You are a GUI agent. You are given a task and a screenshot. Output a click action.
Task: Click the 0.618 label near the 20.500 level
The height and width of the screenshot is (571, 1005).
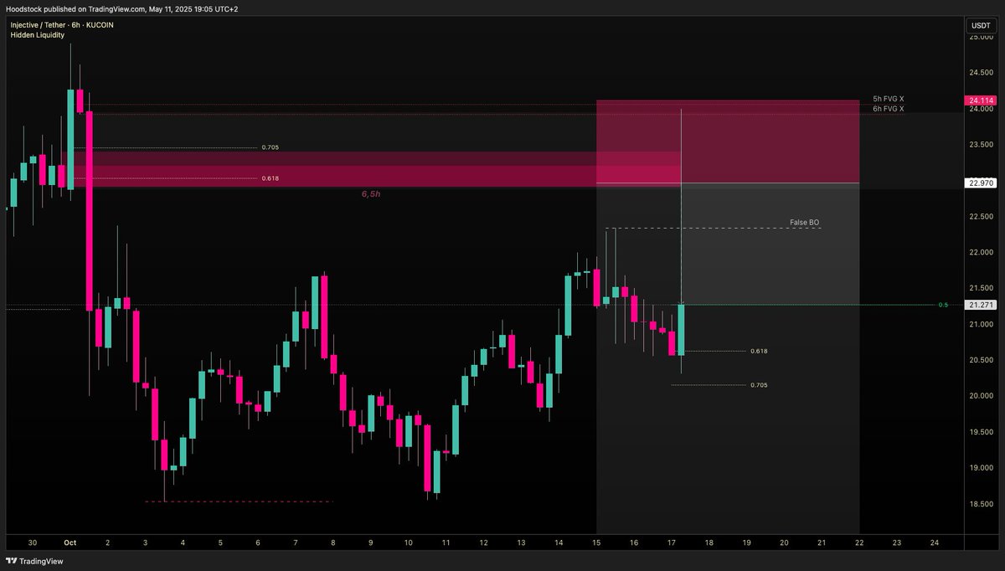[759, 351]
